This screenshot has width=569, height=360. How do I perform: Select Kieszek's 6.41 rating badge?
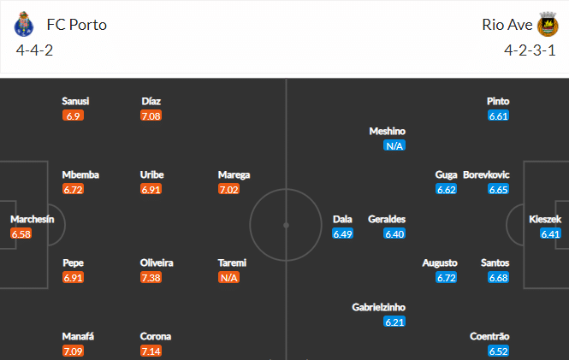[550, 233]
